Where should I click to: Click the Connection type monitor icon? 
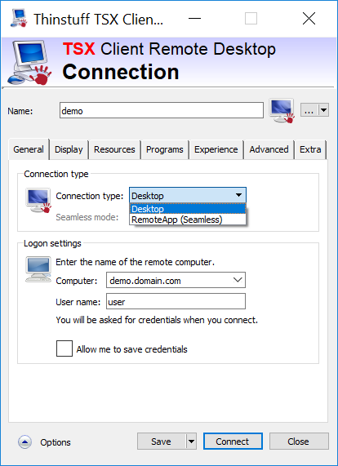point(38,200)
